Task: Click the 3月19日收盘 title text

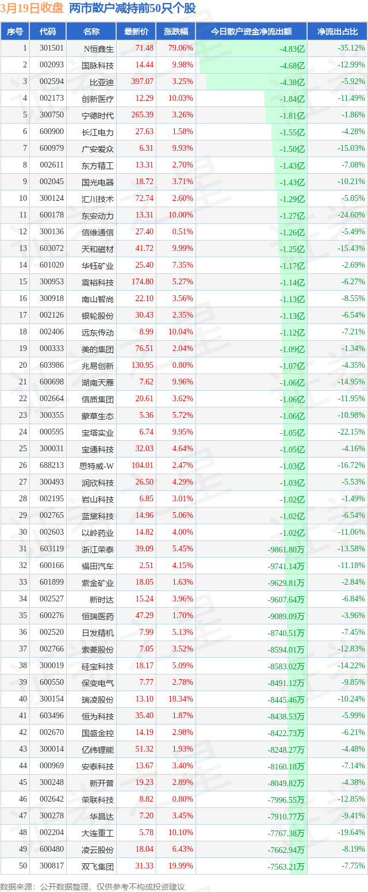Action: 32,8
